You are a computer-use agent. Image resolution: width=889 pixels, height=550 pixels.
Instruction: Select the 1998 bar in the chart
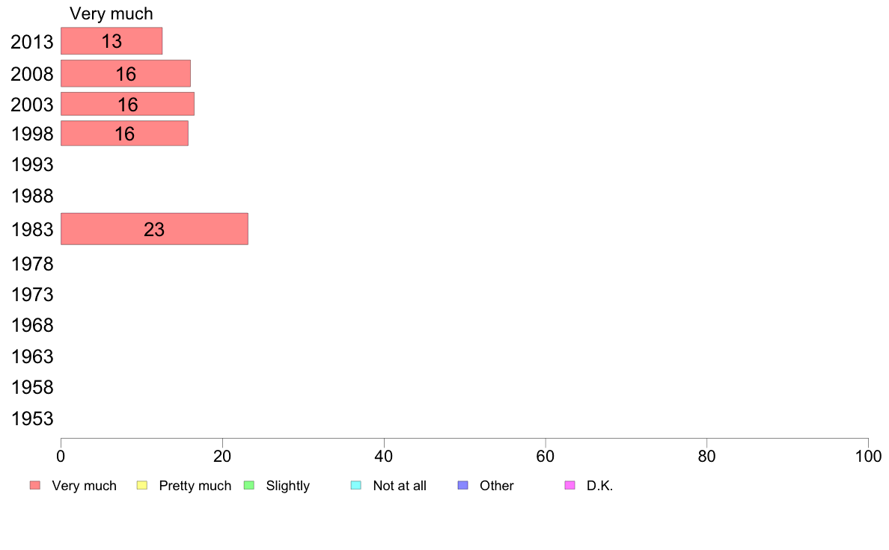pos(125,134)
